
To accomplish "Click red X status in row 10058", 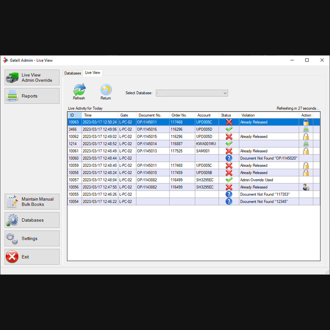I will click(229, 173).
